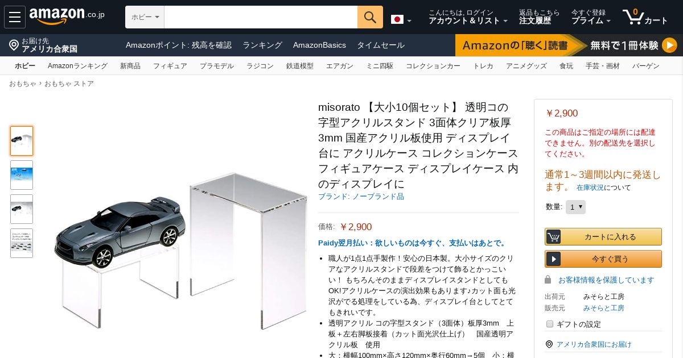The image size is (683, 358).
Task: Click the 今すぐ買う buy now button
Action: pyautogui.click(x=603, y=259)
